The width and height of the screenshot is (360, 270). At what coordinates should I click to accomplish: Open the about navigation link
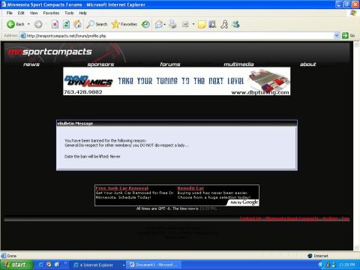coord(308,64)
